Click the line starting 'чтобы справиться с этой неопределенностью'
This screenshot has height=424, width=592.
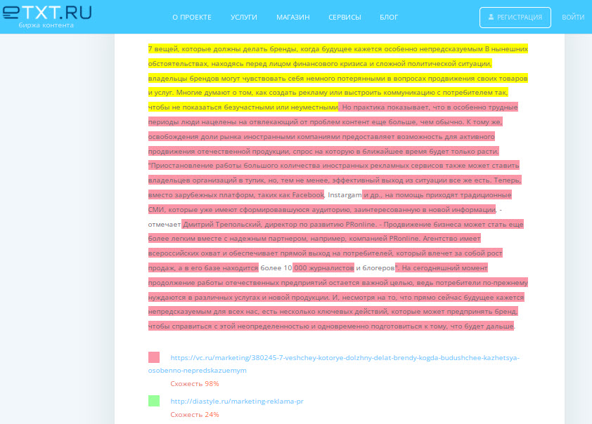coord(331,326)
